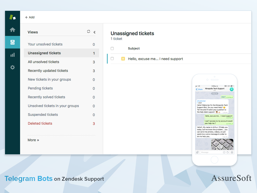Expand More views list

(33, 140)
